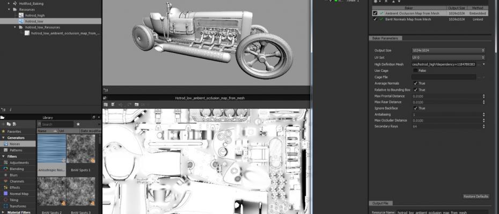Close the Library panel
The width and height of the screenshot is (499, 214).
click(x=99, y=118)
